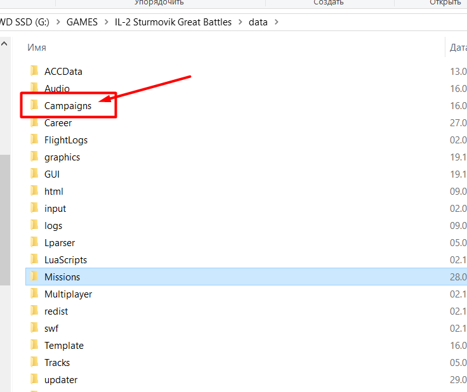
Task: Expand the chevron after GAMES
Action: [x=107, y=22]
